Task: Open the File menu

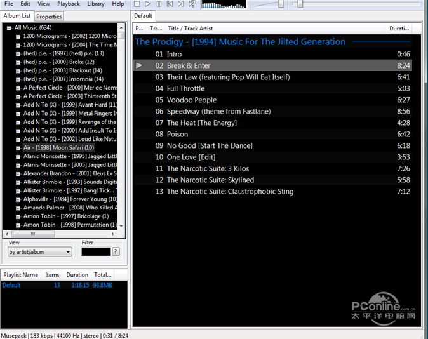Action: click(x=9, y=4)
